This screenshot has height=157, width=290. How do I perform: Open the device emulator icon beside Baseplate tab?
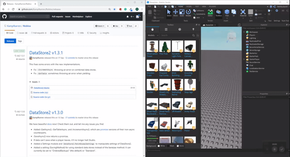pyautogui.click(x=239, y=25)
